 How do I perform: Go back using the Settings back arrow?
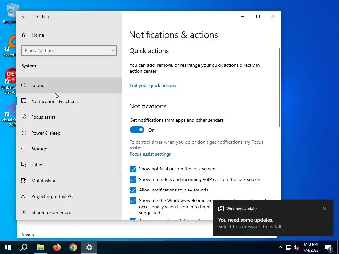24,16
